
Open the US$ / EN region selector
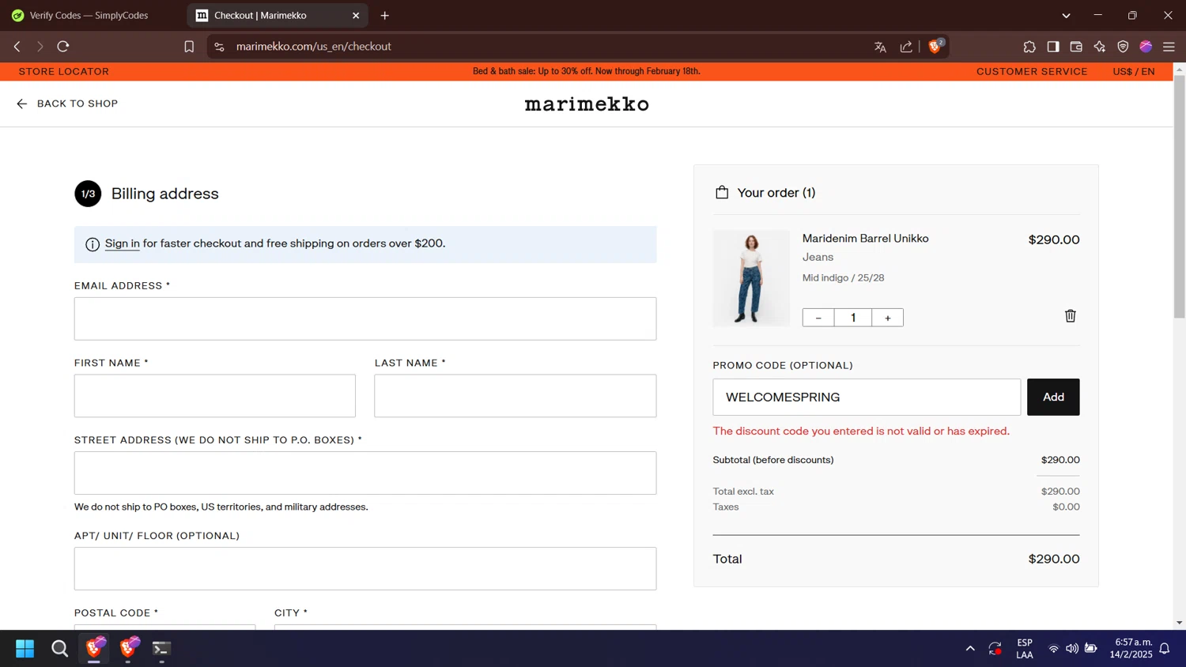(1134, 71)
